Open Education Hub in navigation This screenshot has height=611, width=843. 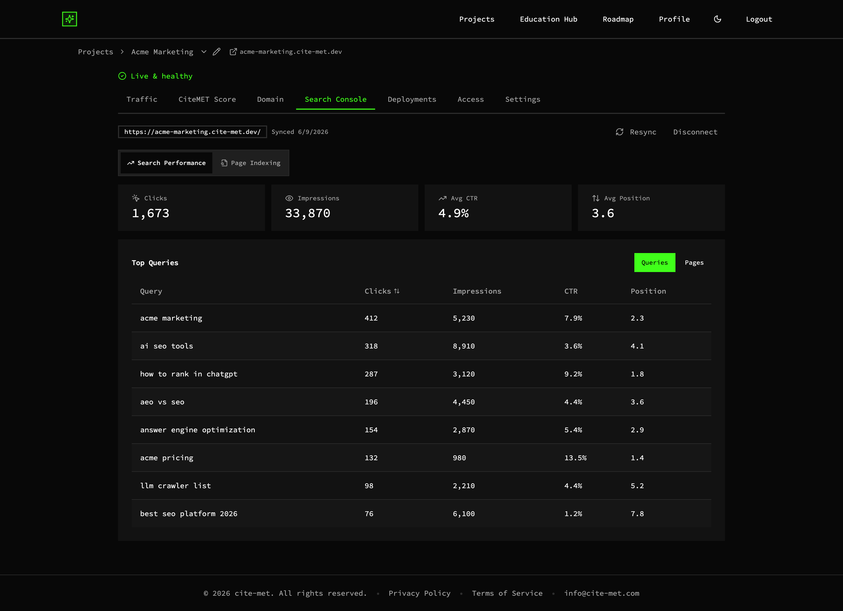coord(548,19)
